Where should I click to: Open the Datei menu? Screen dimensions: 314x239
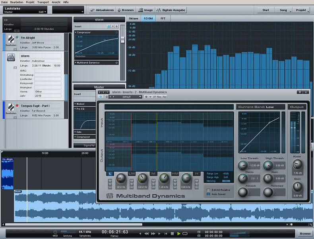pyautogui.click(x=4, y=2)
